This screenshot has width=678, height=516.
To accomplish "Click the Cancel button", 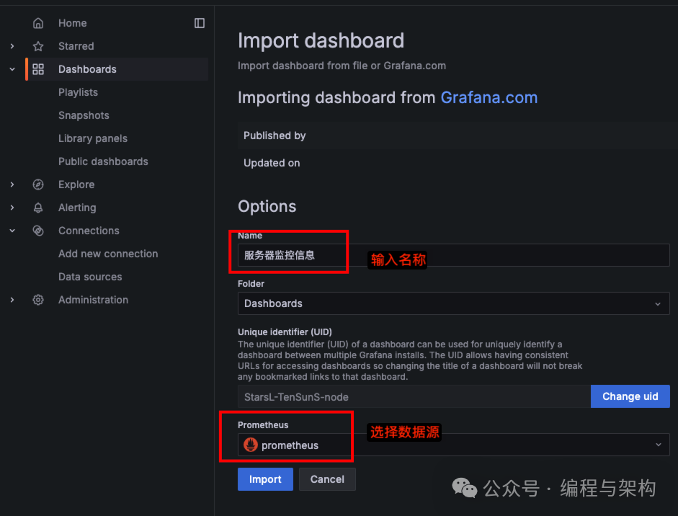I will pyautogui.click(x=327, y=479).
